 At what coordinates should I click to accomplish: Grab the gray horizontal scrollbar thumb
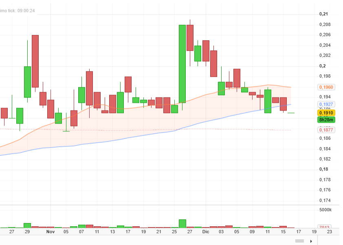[x=299, y=241]
